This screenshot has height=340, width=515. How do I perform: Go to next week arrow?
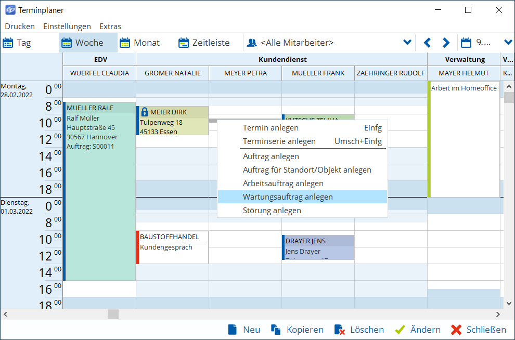(446, 43)
